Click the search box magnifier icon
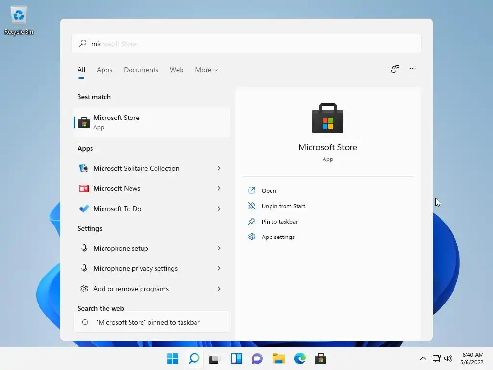Viewport: 493px width, 370px height. click(83, 43)
